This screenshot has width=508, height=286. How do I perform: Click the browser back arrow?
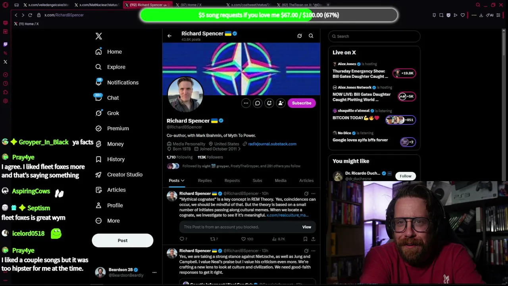(x=16, y=15)
